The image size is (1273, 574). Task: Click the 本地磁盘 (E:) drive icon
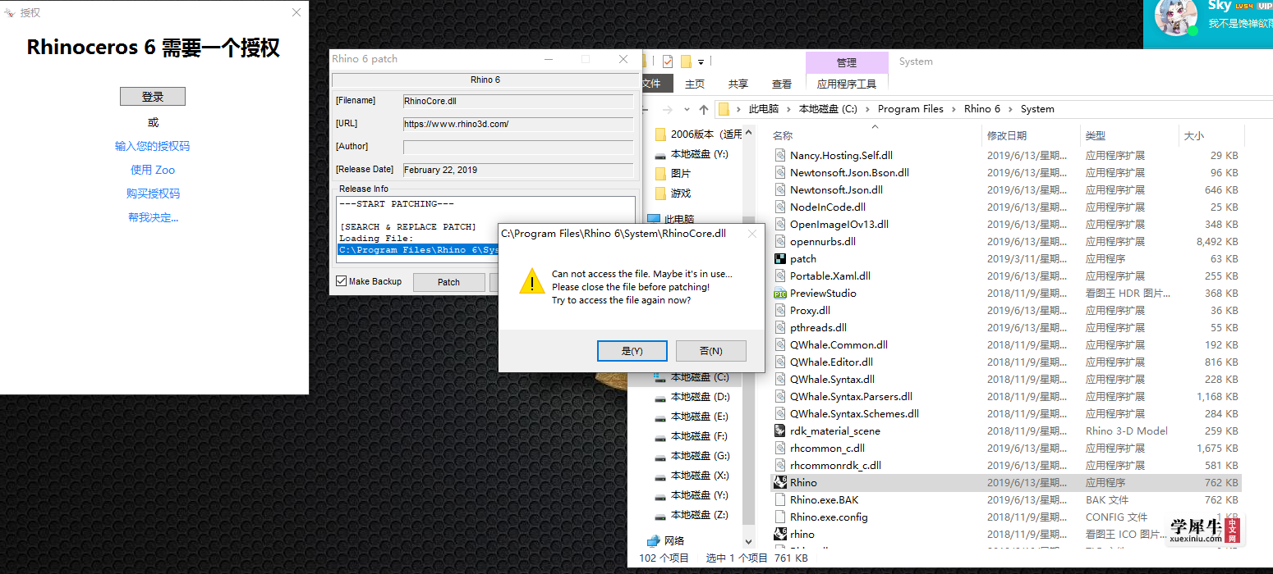point(660,417)
